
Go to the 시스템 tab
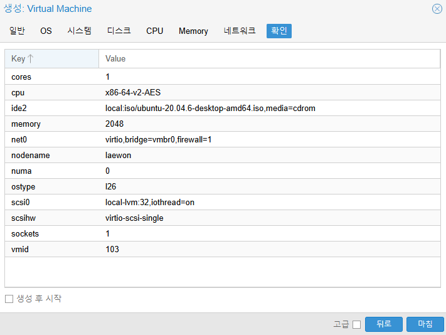(x=80, y=31)
